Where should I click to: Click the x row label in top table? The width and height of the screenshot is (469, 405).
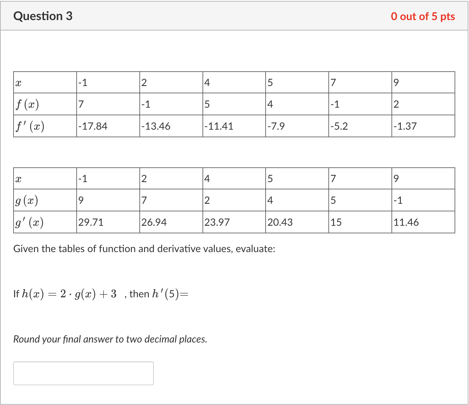(x=19, y=82)
